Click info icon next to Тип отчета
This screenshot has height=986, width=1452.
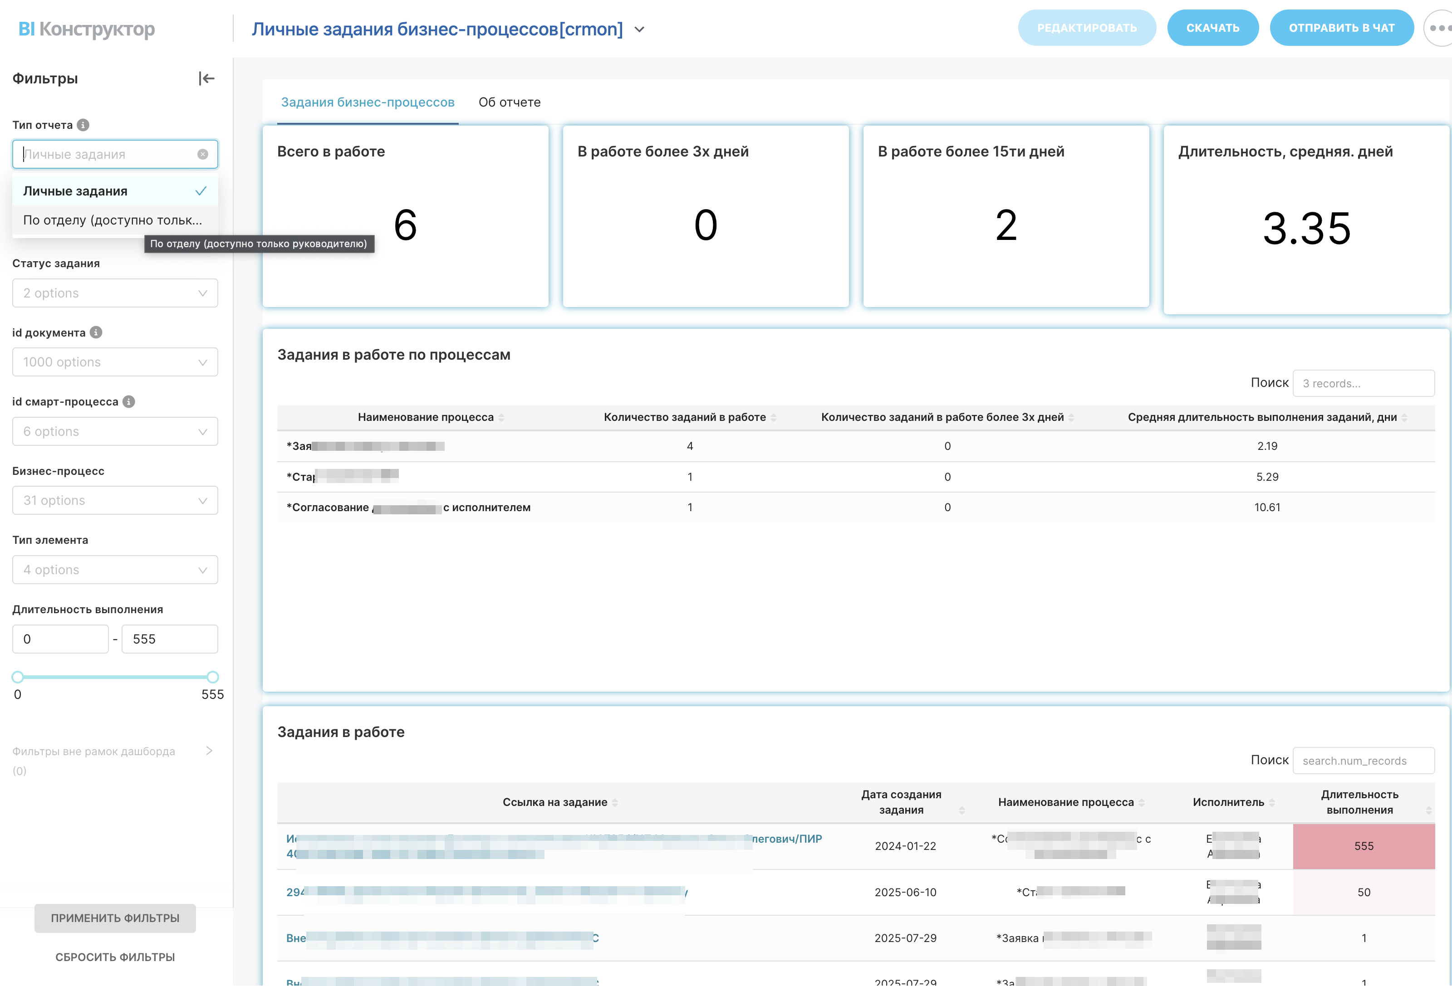83,125
